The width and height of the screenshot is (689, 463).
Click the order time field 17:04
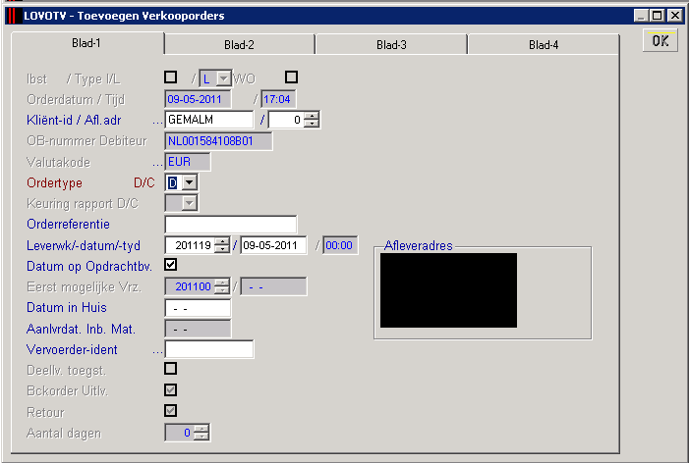click(278, 99)
